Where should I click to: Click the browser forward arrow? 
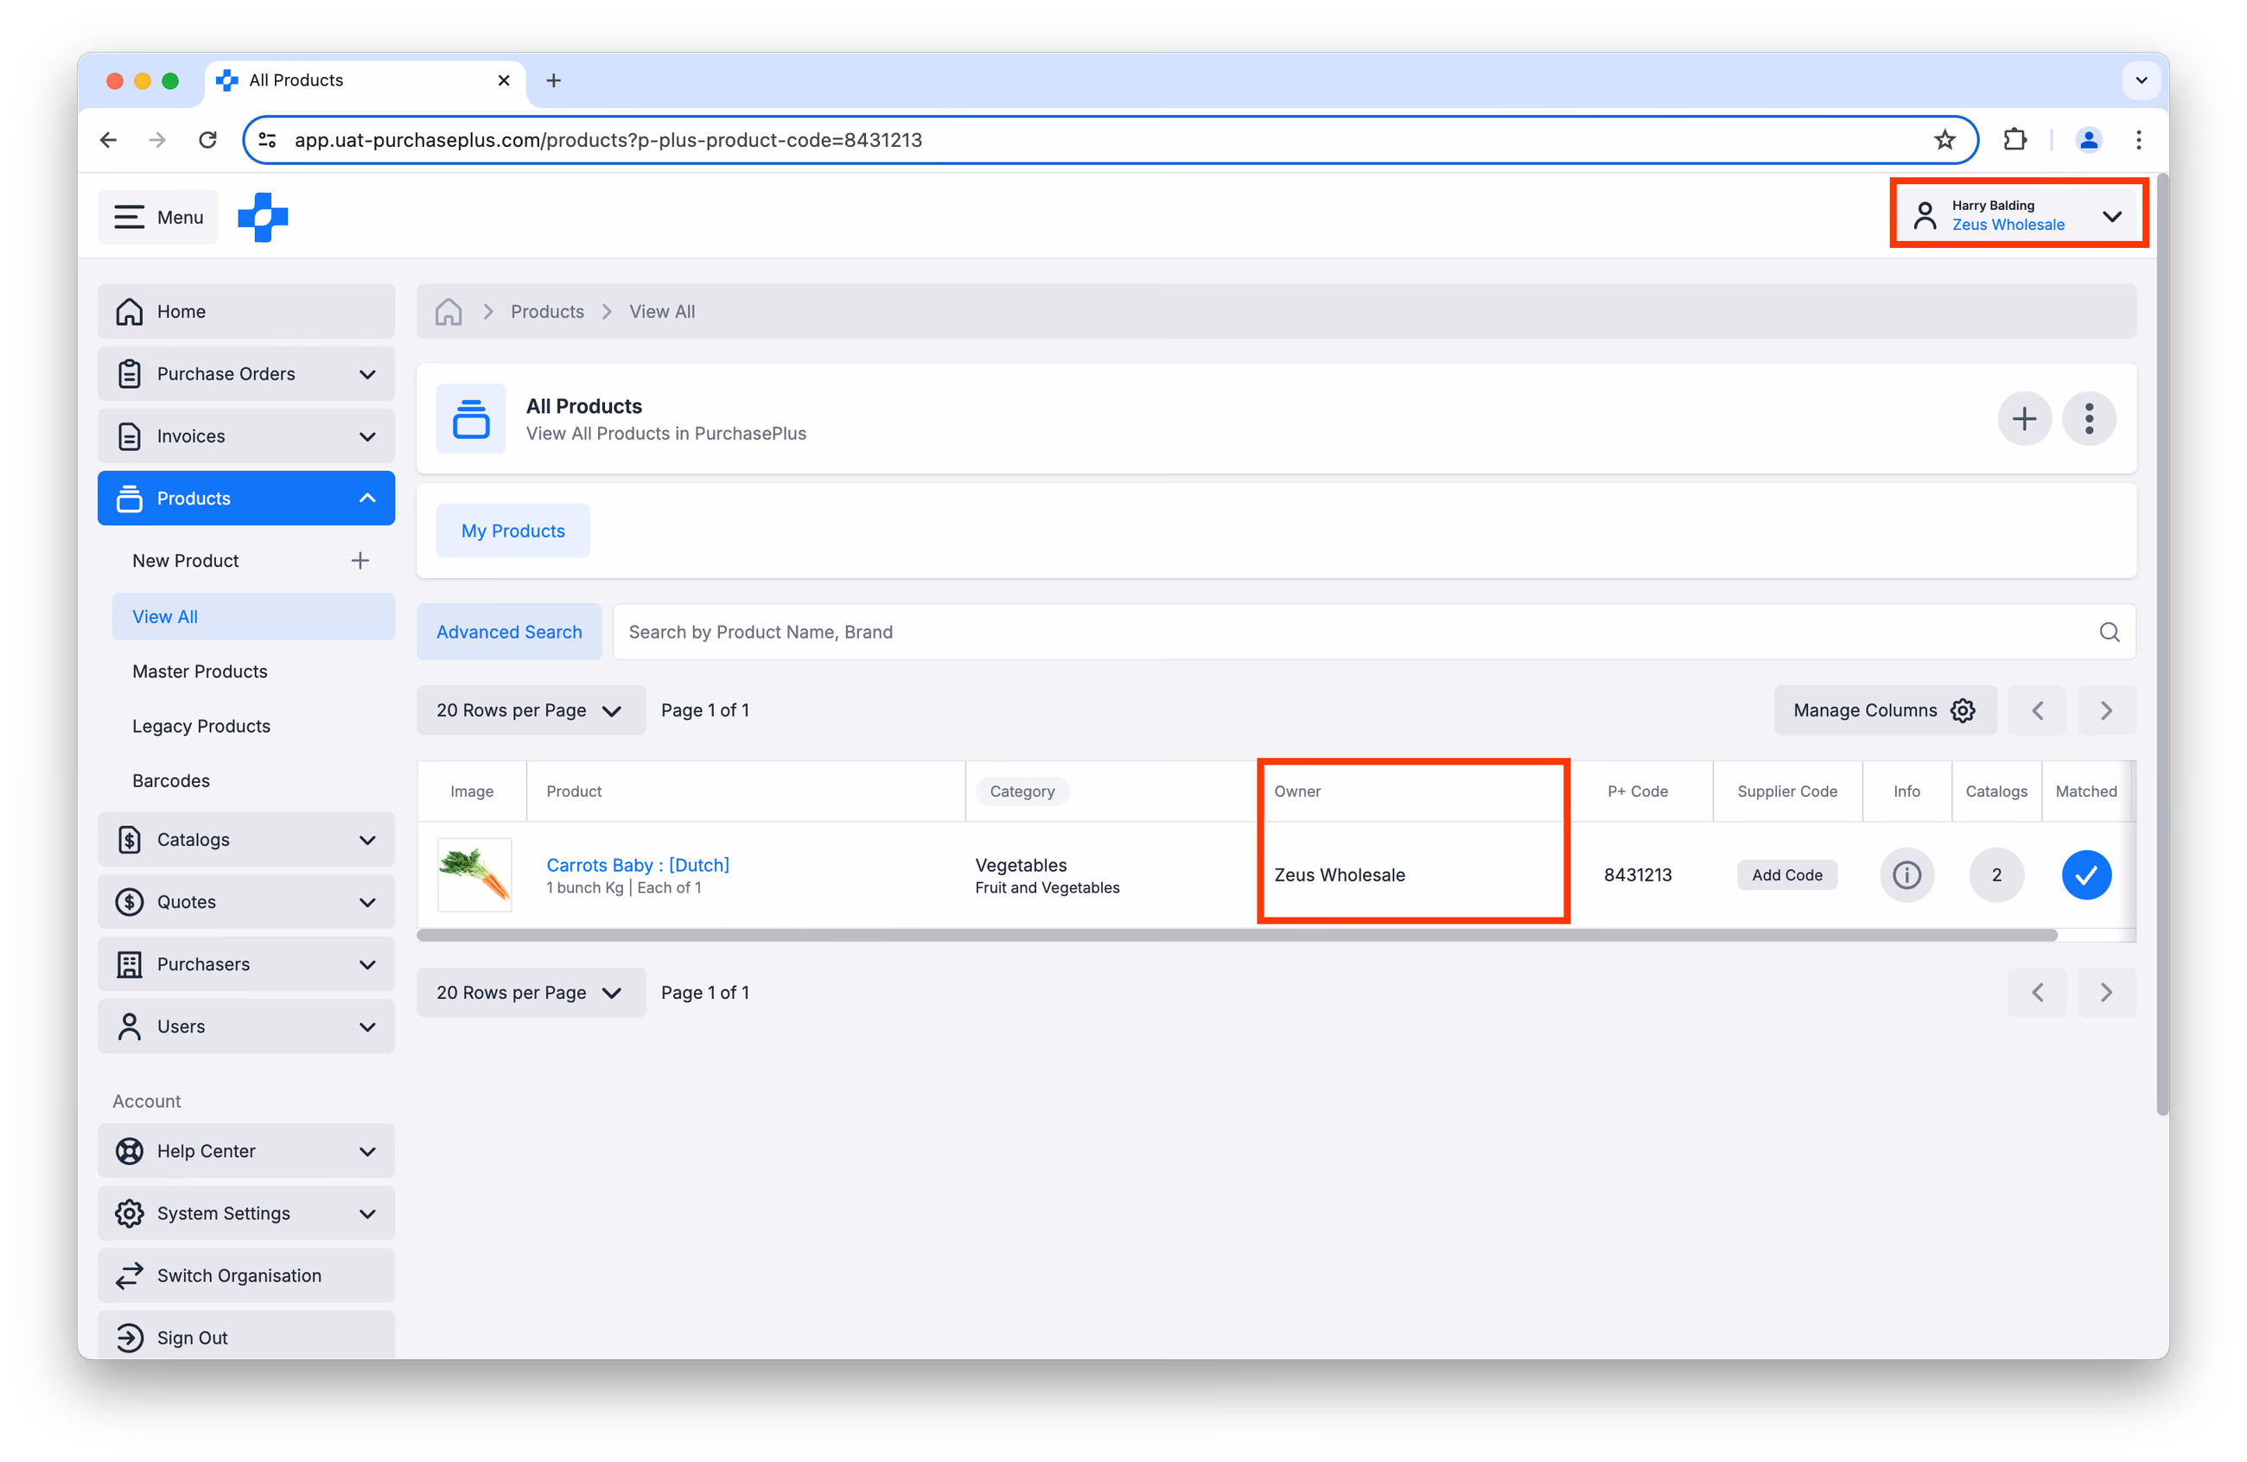click(157, 140)
